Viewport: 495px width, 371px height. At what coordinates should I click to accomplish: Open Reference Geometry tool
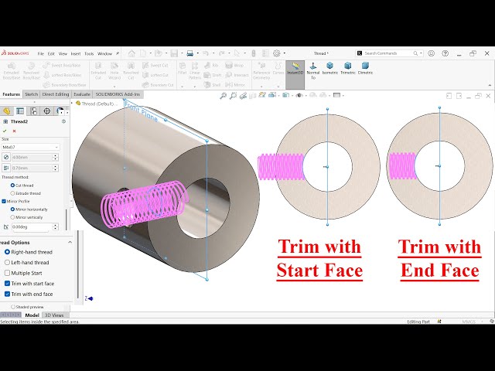click(261, 70)
